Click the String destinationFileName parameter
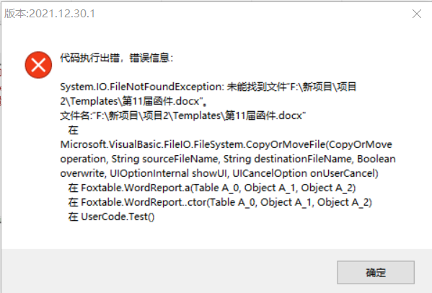This screenshot has width=432, height=293. point(288,159)
